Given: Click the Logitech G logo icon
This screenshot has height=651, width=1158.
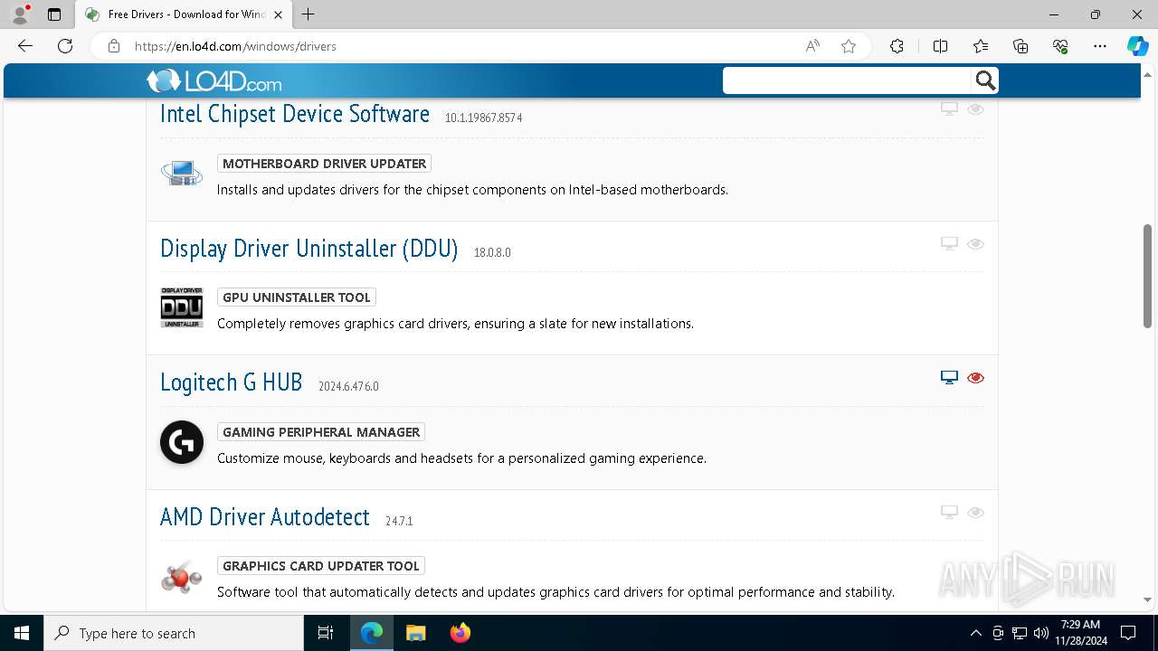Looking at the screenshot, I should [x=182, y=442].
